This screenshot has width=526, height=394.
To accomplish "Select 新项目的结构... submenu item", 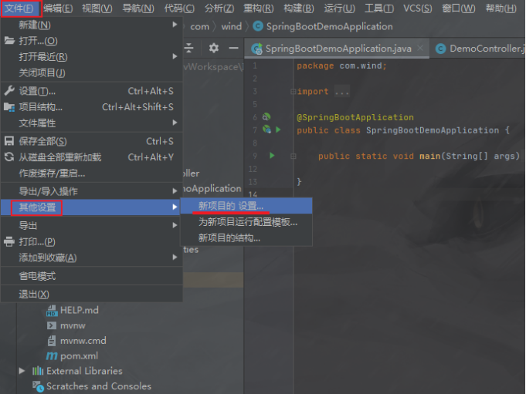I will (x=246, y=238).
